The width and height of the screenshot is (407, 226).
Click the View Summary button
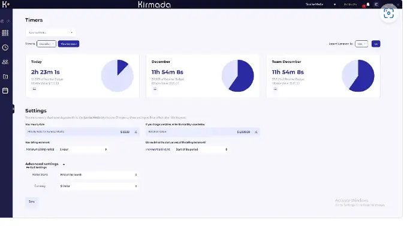coord(68,44)
